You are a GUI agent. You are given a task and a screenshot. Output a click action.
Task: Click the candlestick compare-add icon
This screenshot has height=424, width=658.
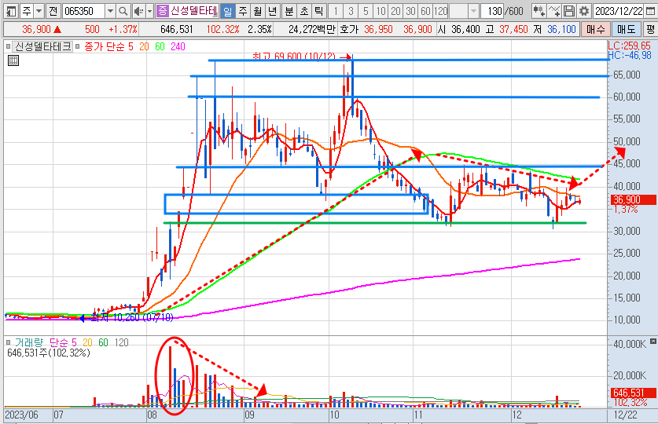click(x=539, y=11)
